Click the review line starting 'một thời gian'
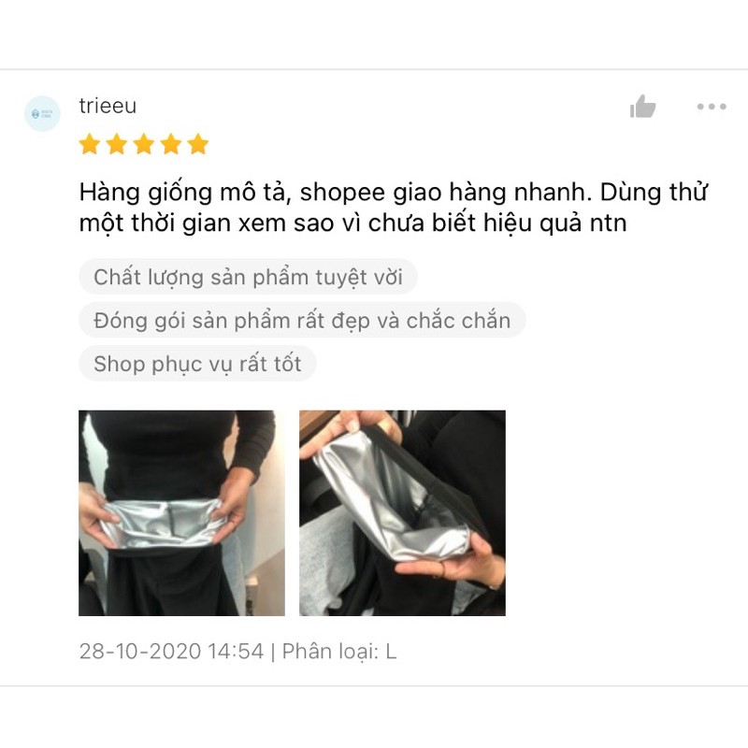The width and height of the screenshot is (748, 748). click(x=353, y=223)
